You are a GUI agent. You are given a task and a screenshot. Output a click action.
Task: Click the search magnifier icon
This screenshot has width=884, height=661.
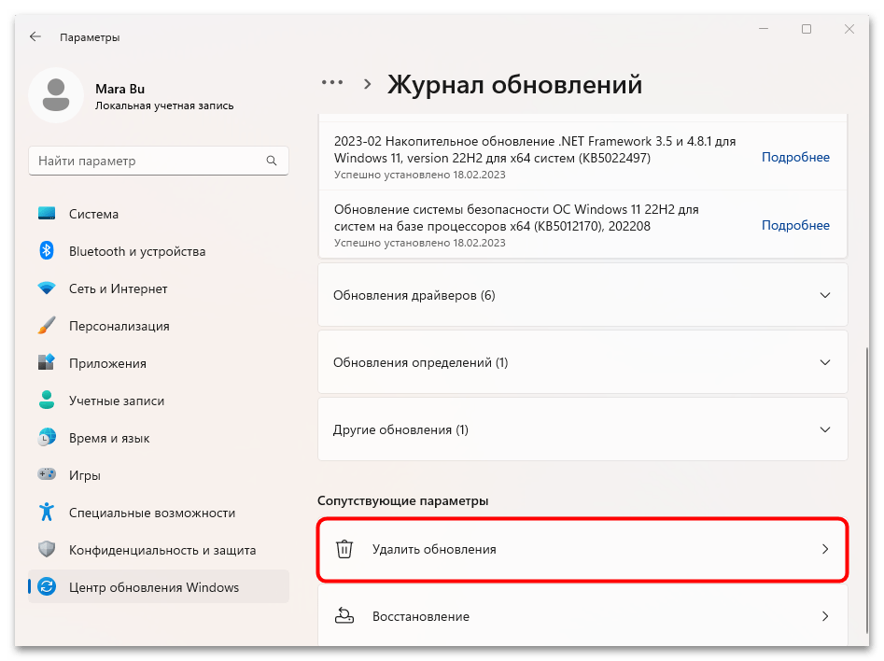point(272,161)
